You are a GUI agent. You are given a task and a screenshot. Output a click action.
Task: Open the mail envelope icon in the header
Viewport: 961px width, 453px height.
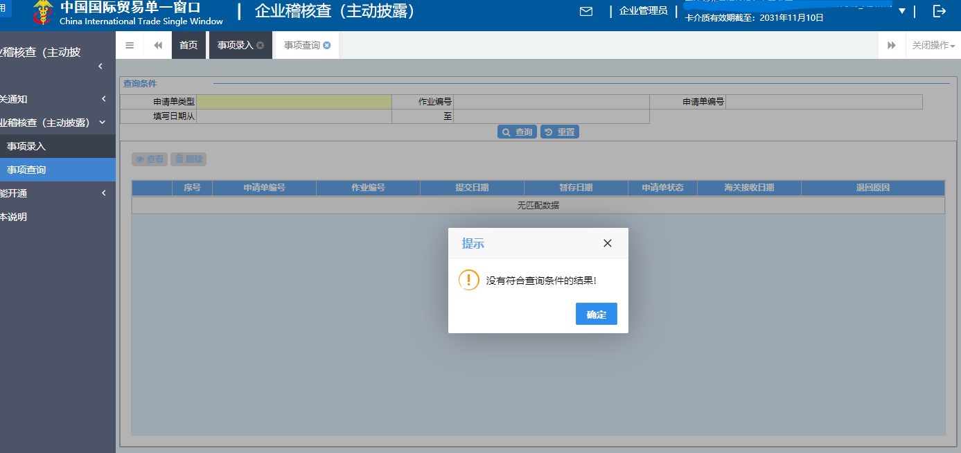coord(586,11)
